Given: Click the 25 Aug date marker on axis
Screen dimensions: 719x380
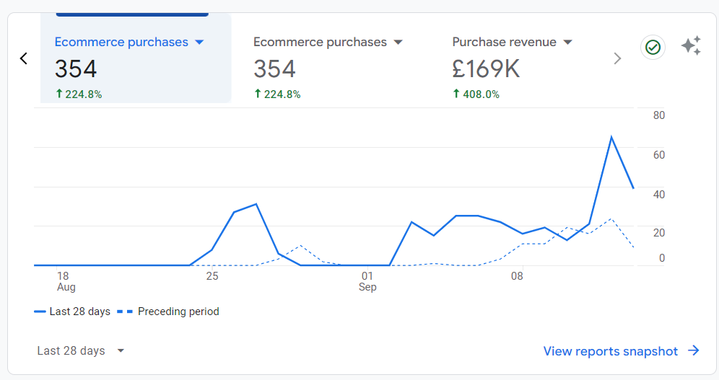Looking at the screenshot, I should [212, 276].
